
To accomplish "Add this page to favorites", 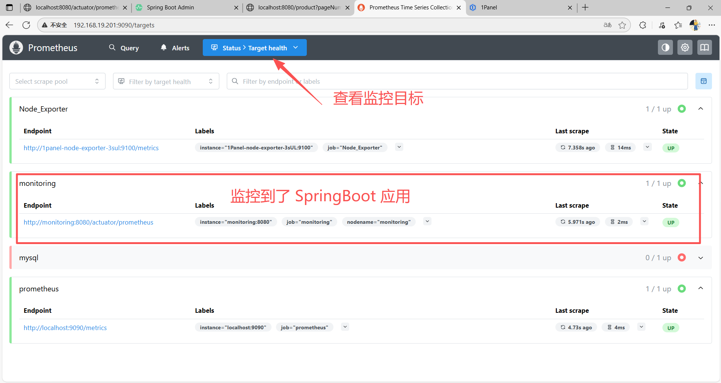I will [x=622, y=25].
